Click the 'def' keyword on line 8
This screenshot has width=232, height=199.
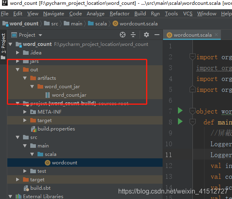[x=209, y=122]
